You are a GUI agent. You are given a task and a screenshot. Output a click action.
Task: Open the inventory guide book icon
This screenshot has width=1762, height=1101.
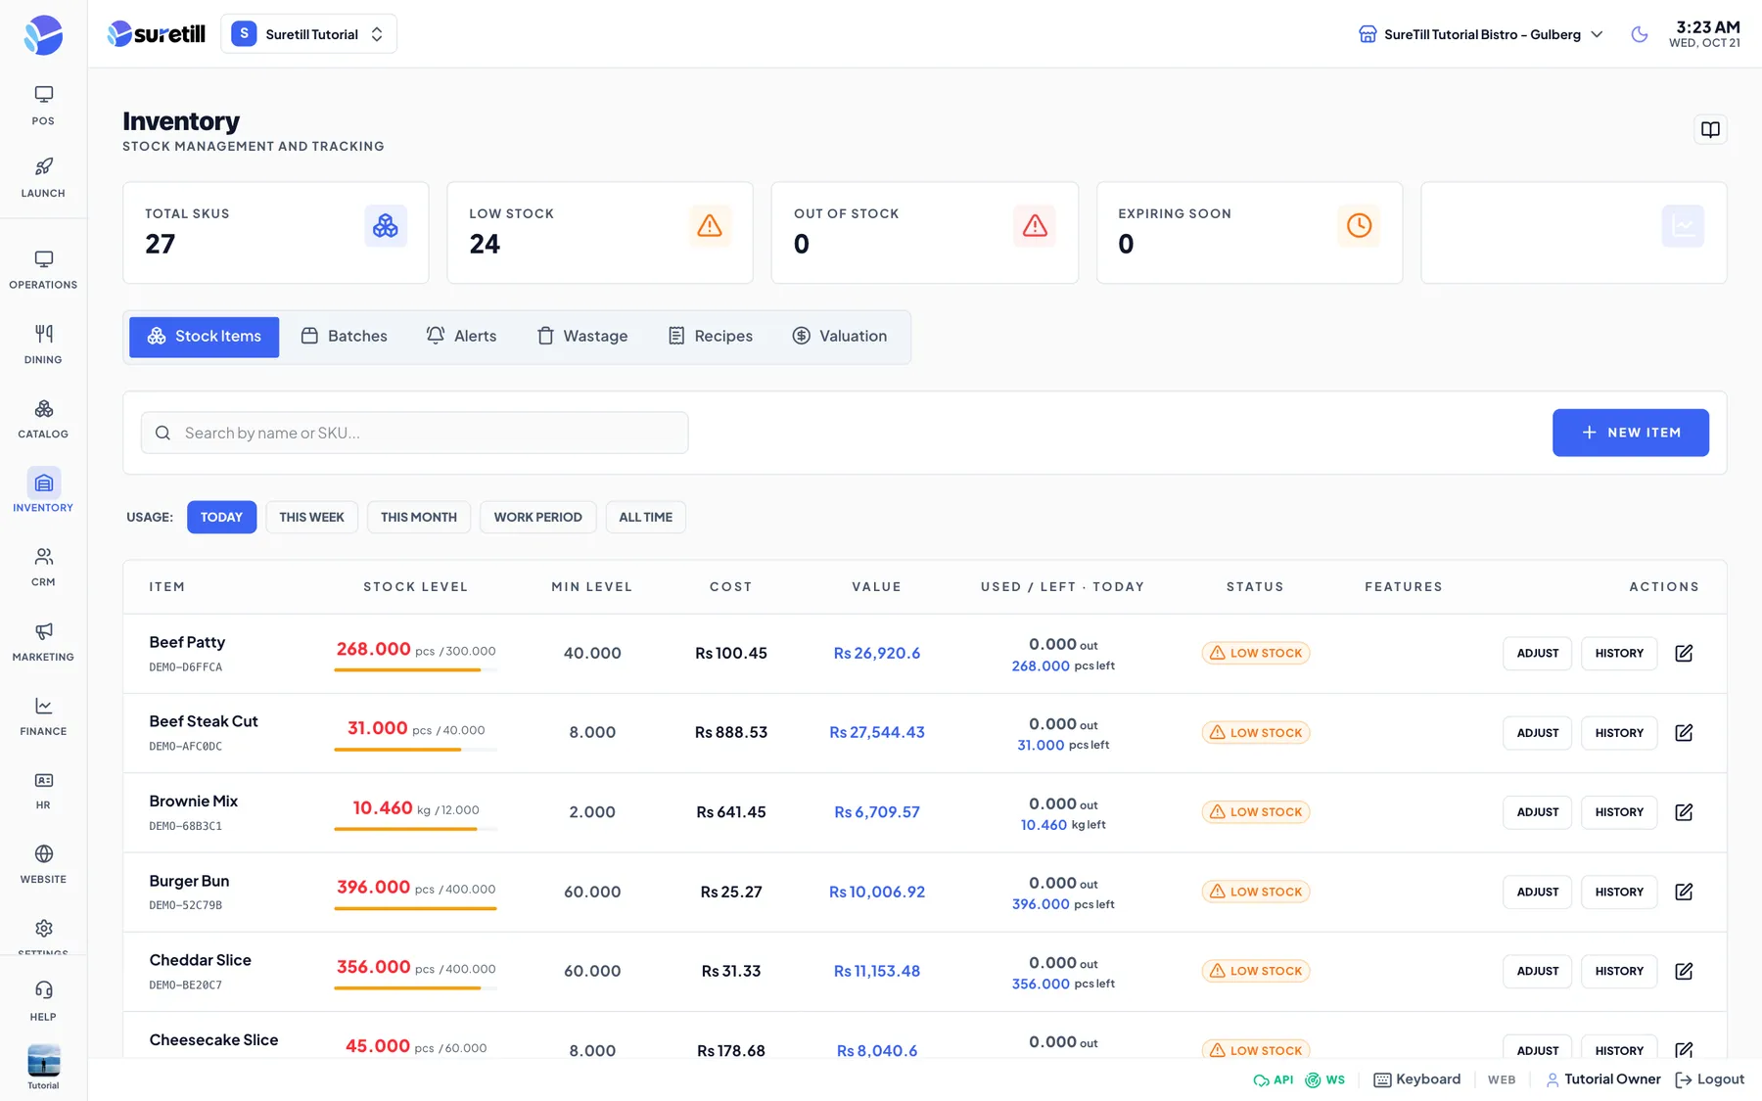coord(1710,129)
